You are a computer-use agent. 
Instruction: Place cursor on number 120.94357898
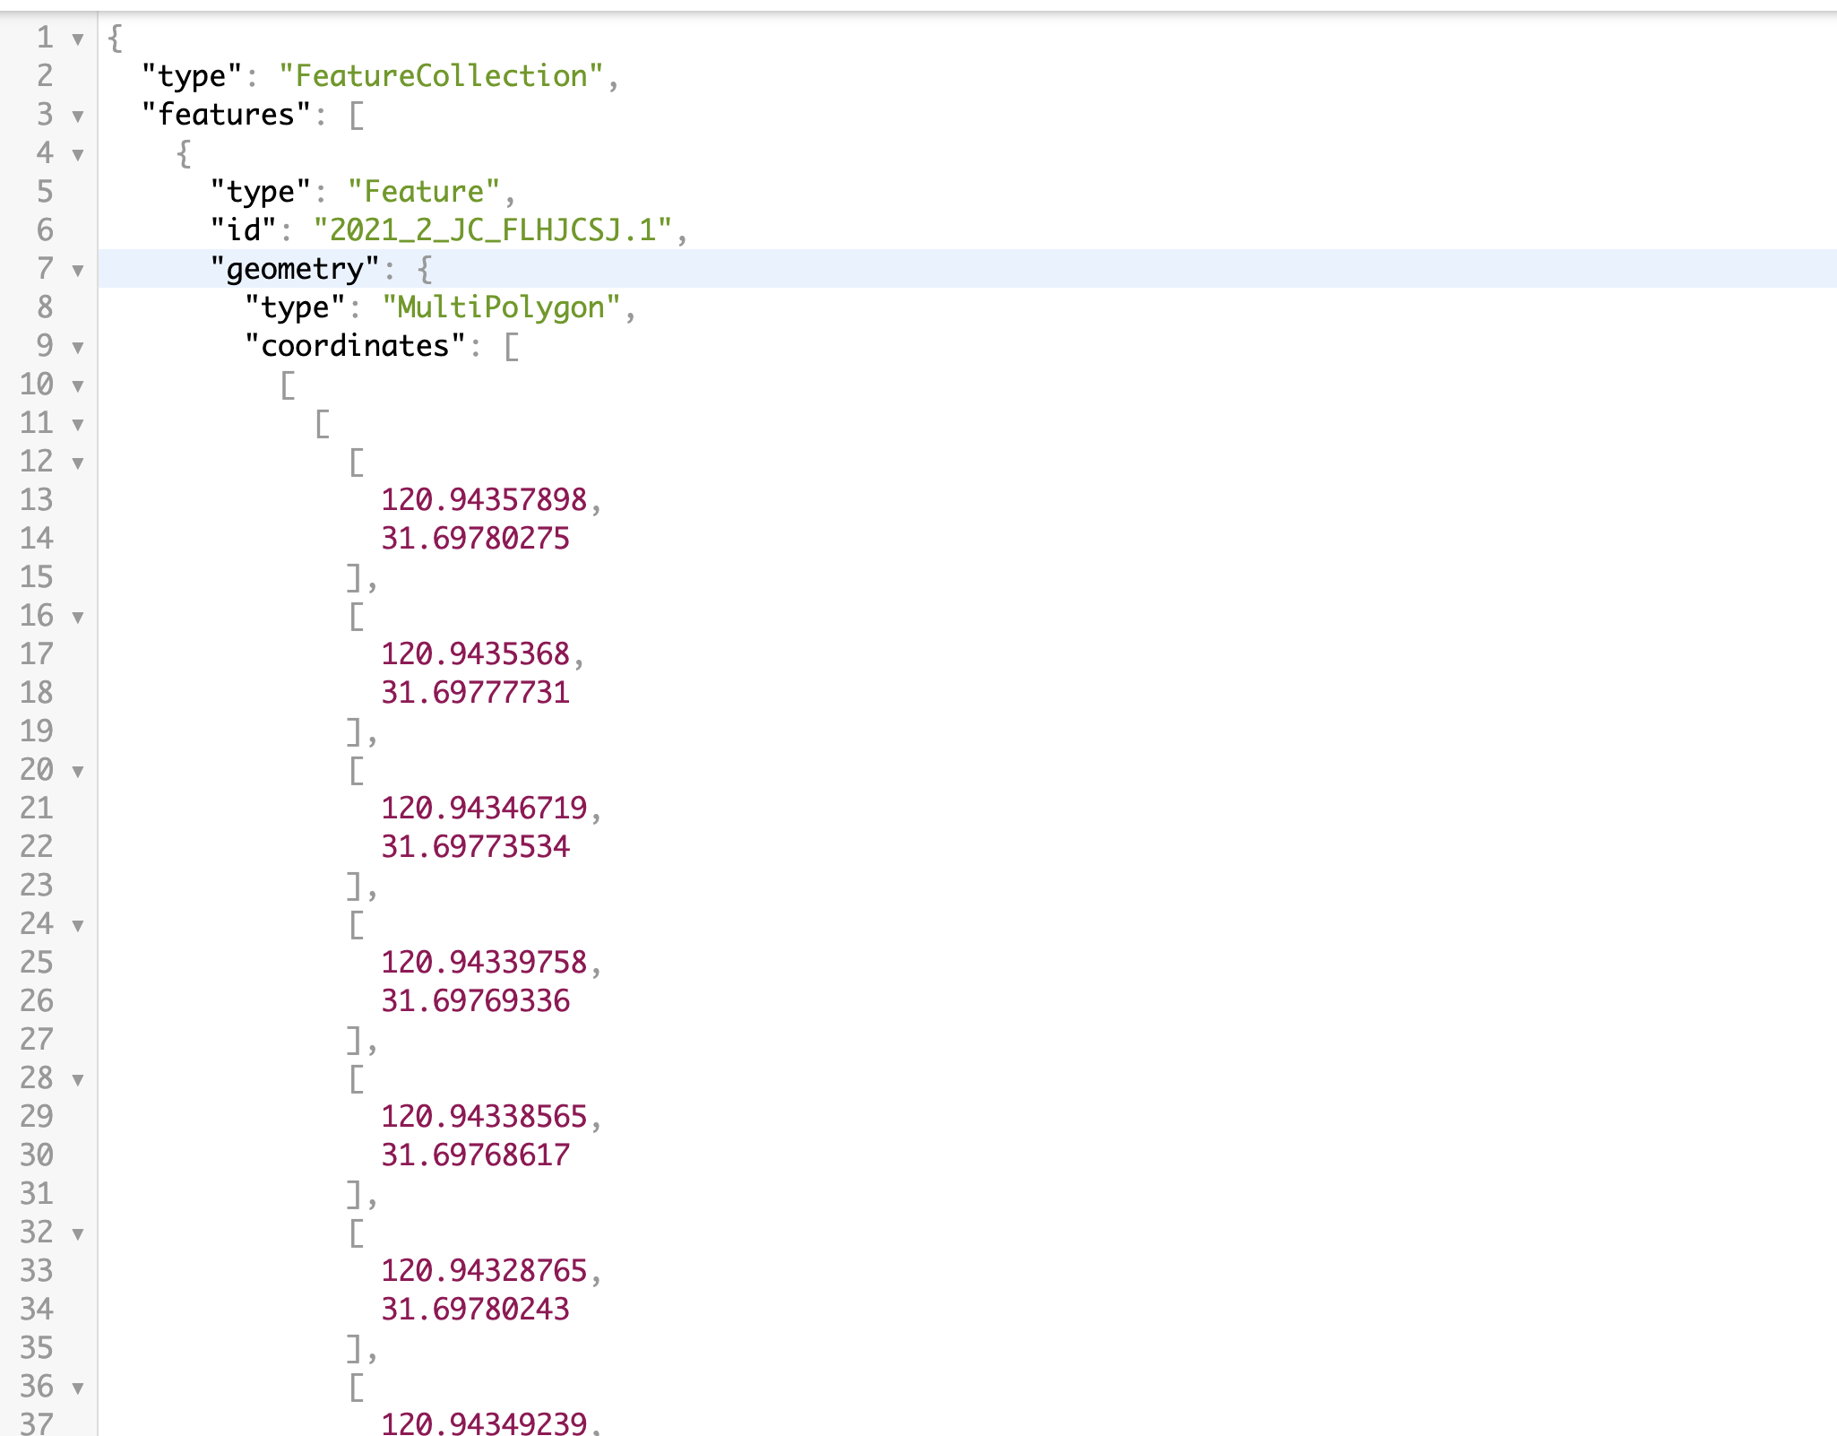484,500
